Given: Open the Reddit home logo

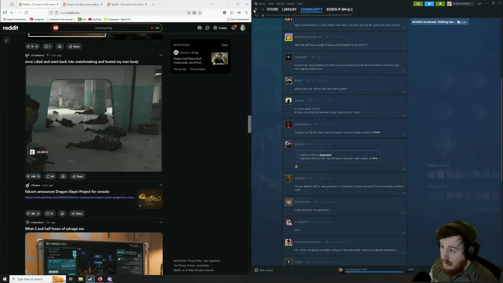Looking at the screenshot, I should point(11,28).
